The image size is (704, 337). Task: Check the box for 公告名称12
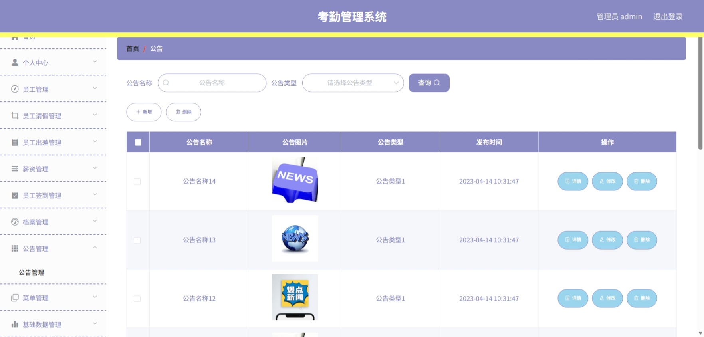click(137, 299)
